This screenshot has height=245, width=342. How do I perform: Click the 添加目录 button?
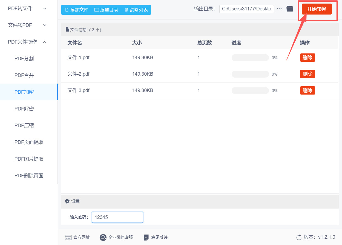click(x=106, y=10)
